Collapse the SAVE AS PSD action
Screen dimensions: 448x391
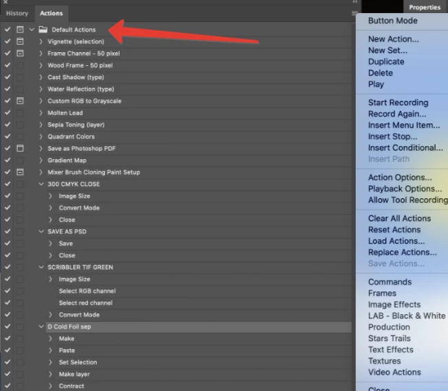[41, 231]
